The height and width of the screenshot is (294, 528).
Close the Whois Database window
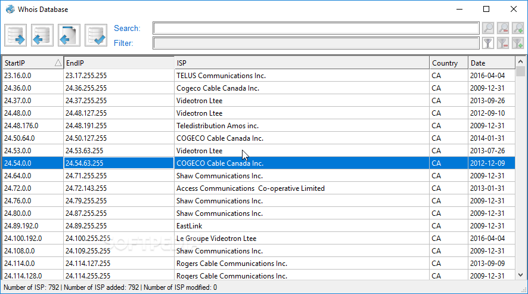[514, 9]
